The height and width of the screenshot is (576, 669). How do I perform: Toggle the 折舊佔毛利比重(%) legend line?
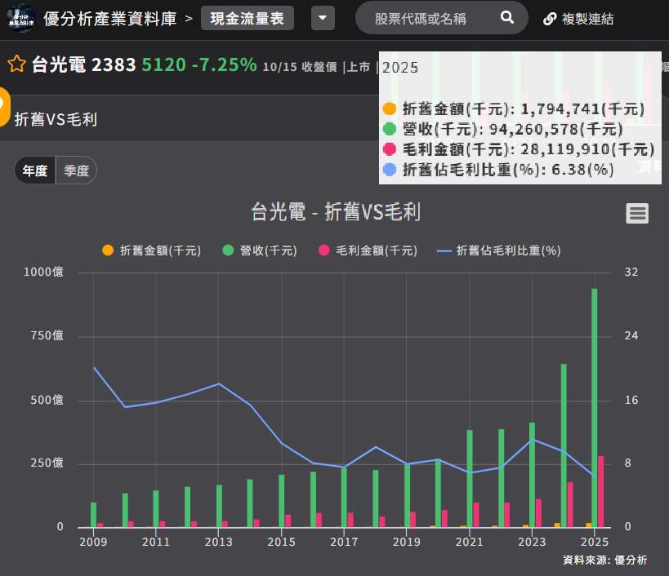[x=499, y=250]
